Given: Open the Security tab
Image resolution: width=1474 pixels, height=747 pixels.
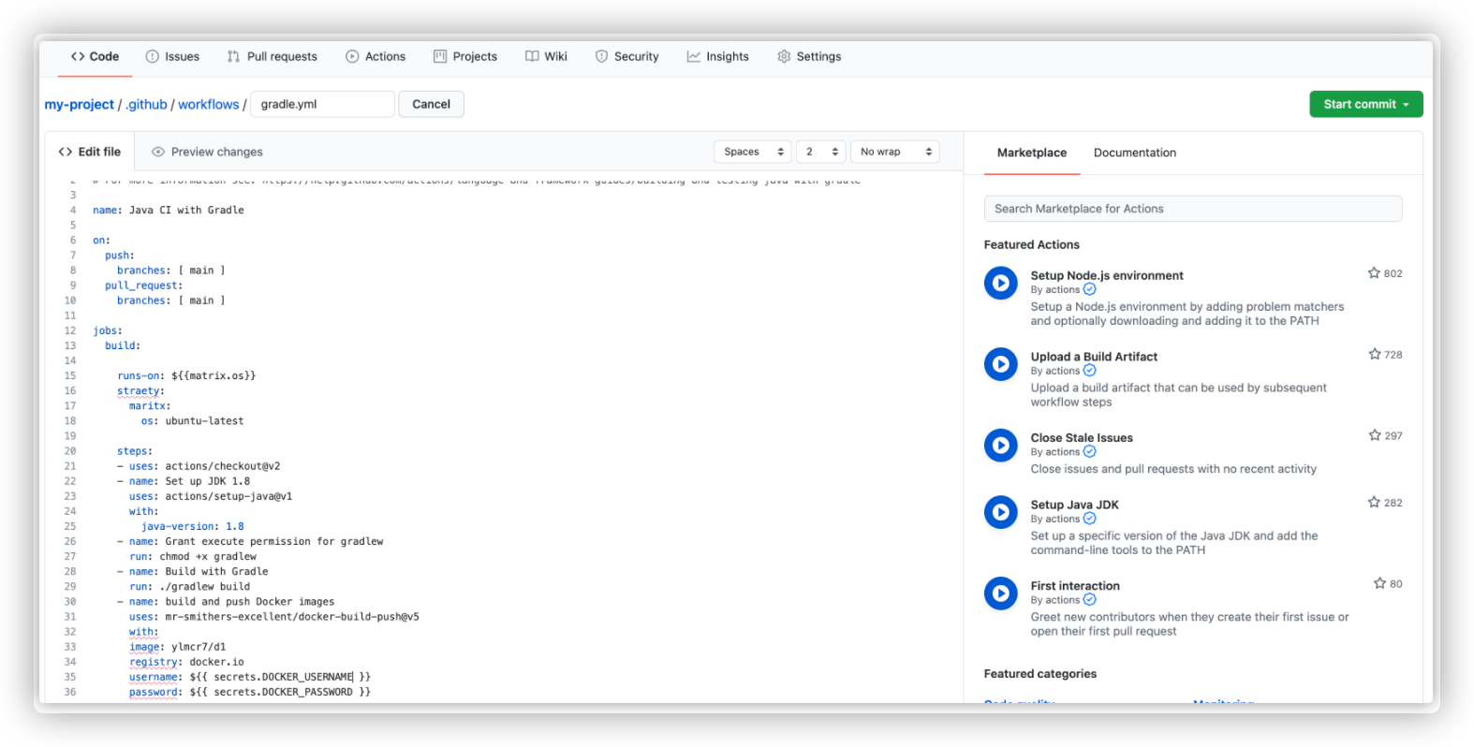Looking at the screenshot, I should (626, 56).
